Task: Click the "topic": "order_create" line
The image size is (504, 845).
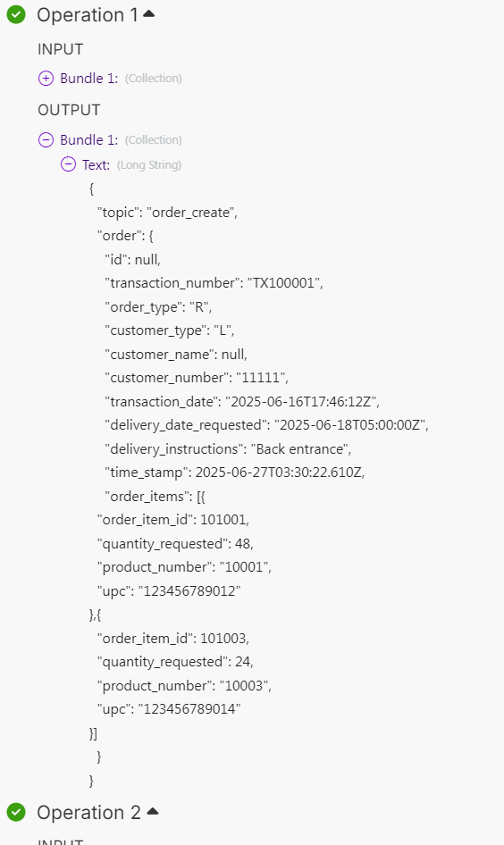Action: click(167, 213)
